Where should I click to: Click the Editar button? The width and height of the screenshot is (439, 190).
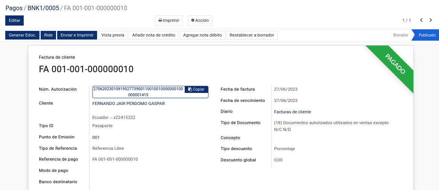pyautogui.click(x=15, y=20)
